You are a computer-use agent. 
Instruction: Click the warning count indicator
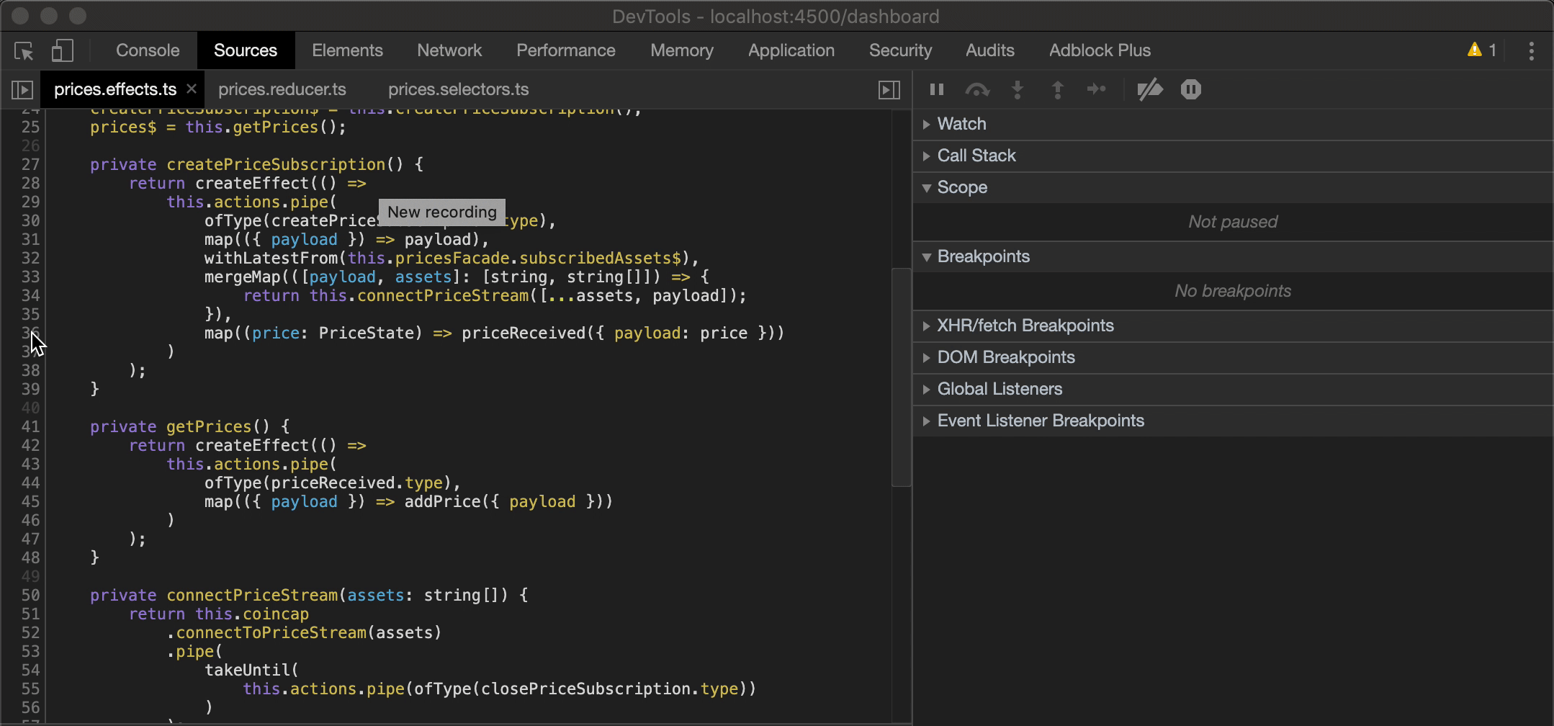click(1482, 50)
